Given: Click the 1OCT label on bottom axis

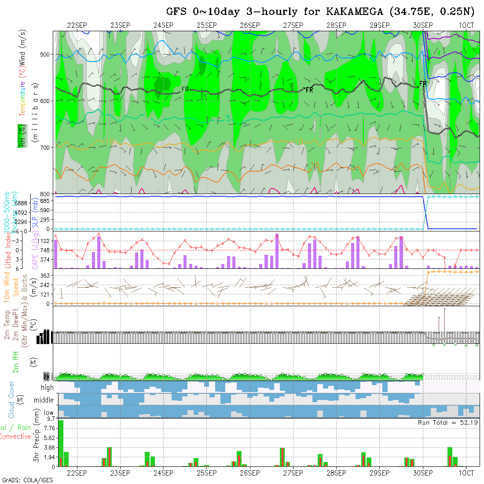Looking at the screenshot, I should click(466, 473).
